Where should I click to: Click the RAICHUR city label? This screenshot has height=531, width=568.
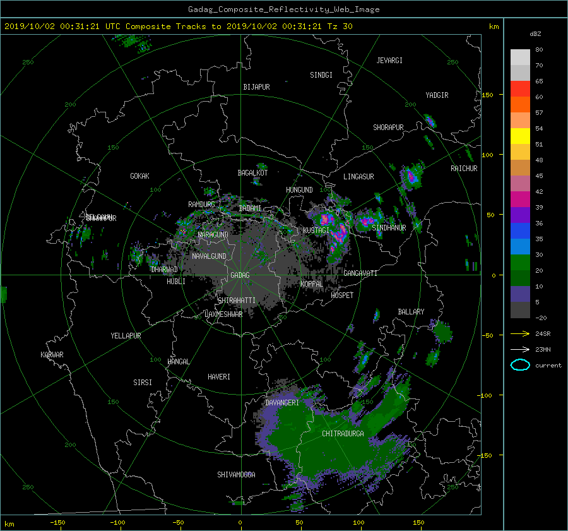click(x=464, y=169)
